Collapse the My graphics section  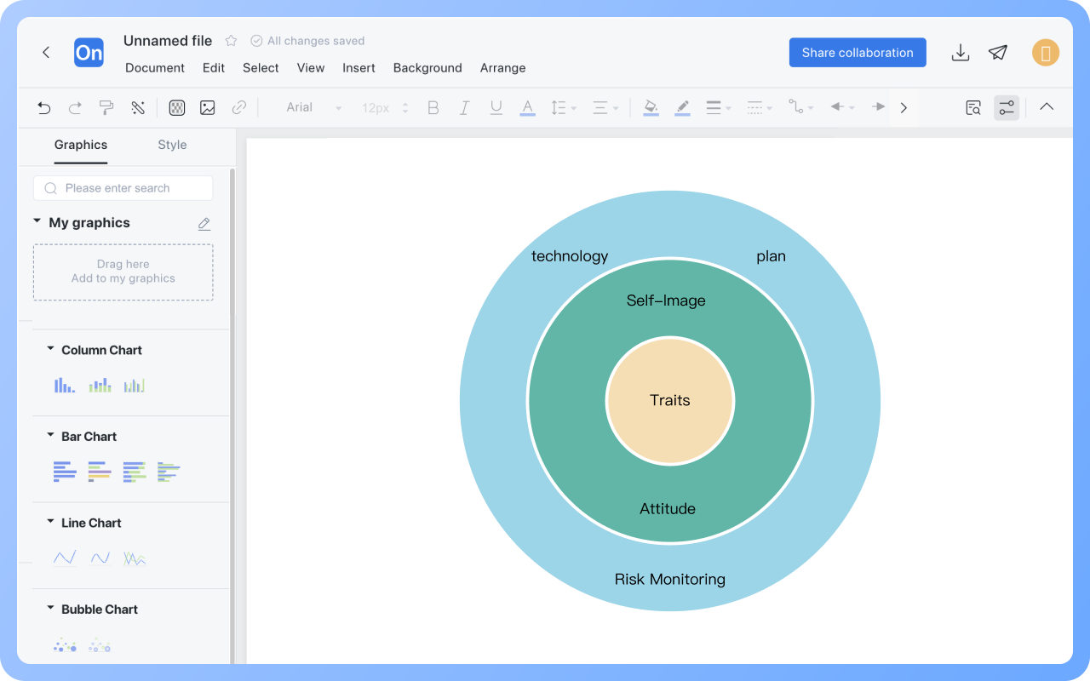coord(37,221)
